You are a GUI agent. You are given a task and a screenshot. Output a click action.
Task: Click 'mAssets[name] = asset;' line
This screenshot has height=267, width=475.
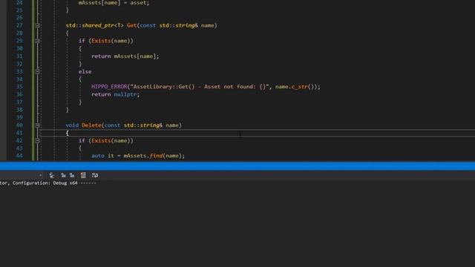114,3
